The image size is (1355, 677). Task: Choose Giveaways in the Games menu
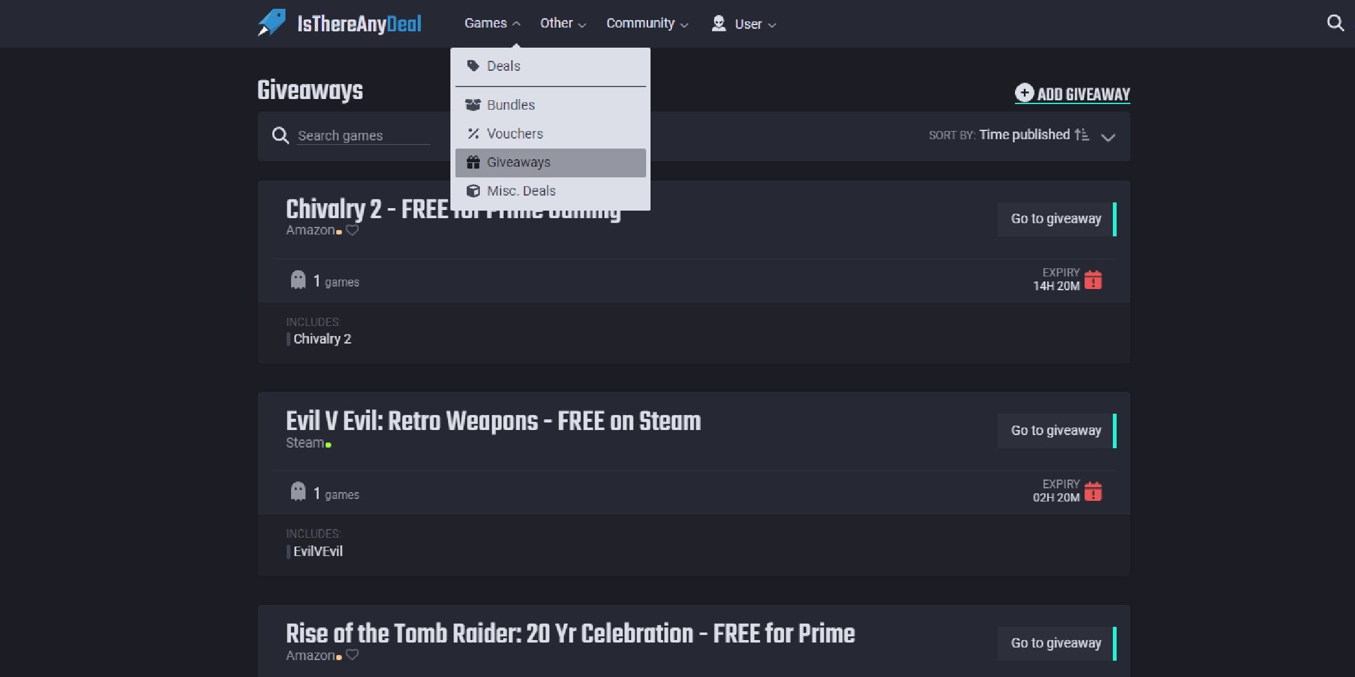point(551,162)
